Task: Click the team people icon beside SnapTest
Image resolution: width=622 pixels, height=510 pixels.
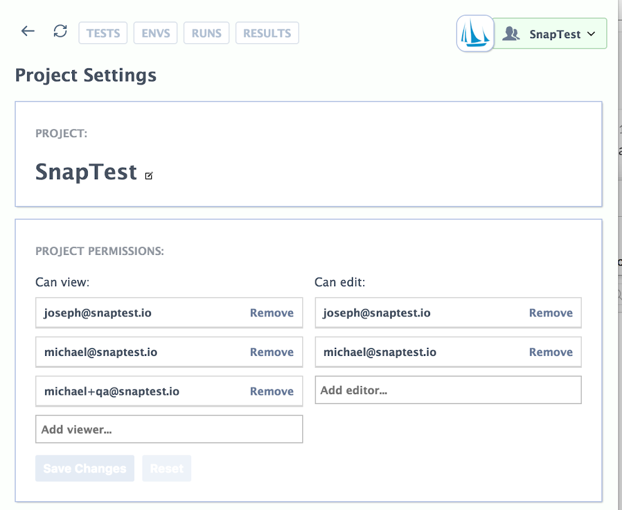Action: tap(511, 34)
